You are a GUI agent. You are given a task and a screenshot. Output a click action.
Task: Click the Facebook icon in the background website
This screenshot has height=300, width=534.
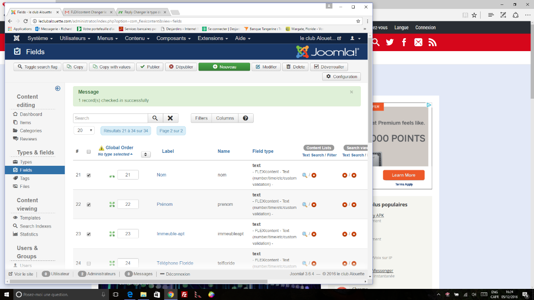coord(404,42)
